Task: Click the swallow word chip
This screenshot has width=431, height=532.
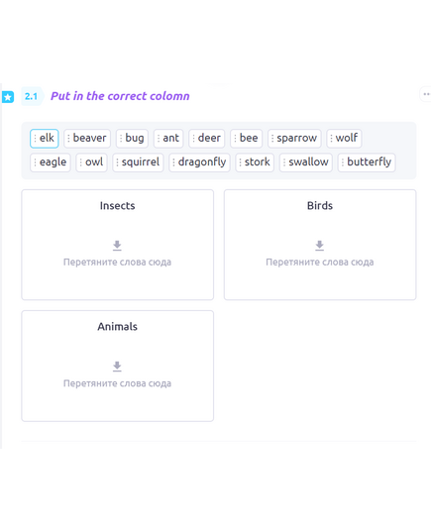Action: [x=306, y=162]
